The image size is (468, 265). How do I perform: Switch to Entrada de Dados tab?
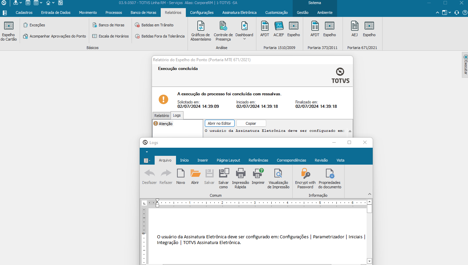pos(56,13)
